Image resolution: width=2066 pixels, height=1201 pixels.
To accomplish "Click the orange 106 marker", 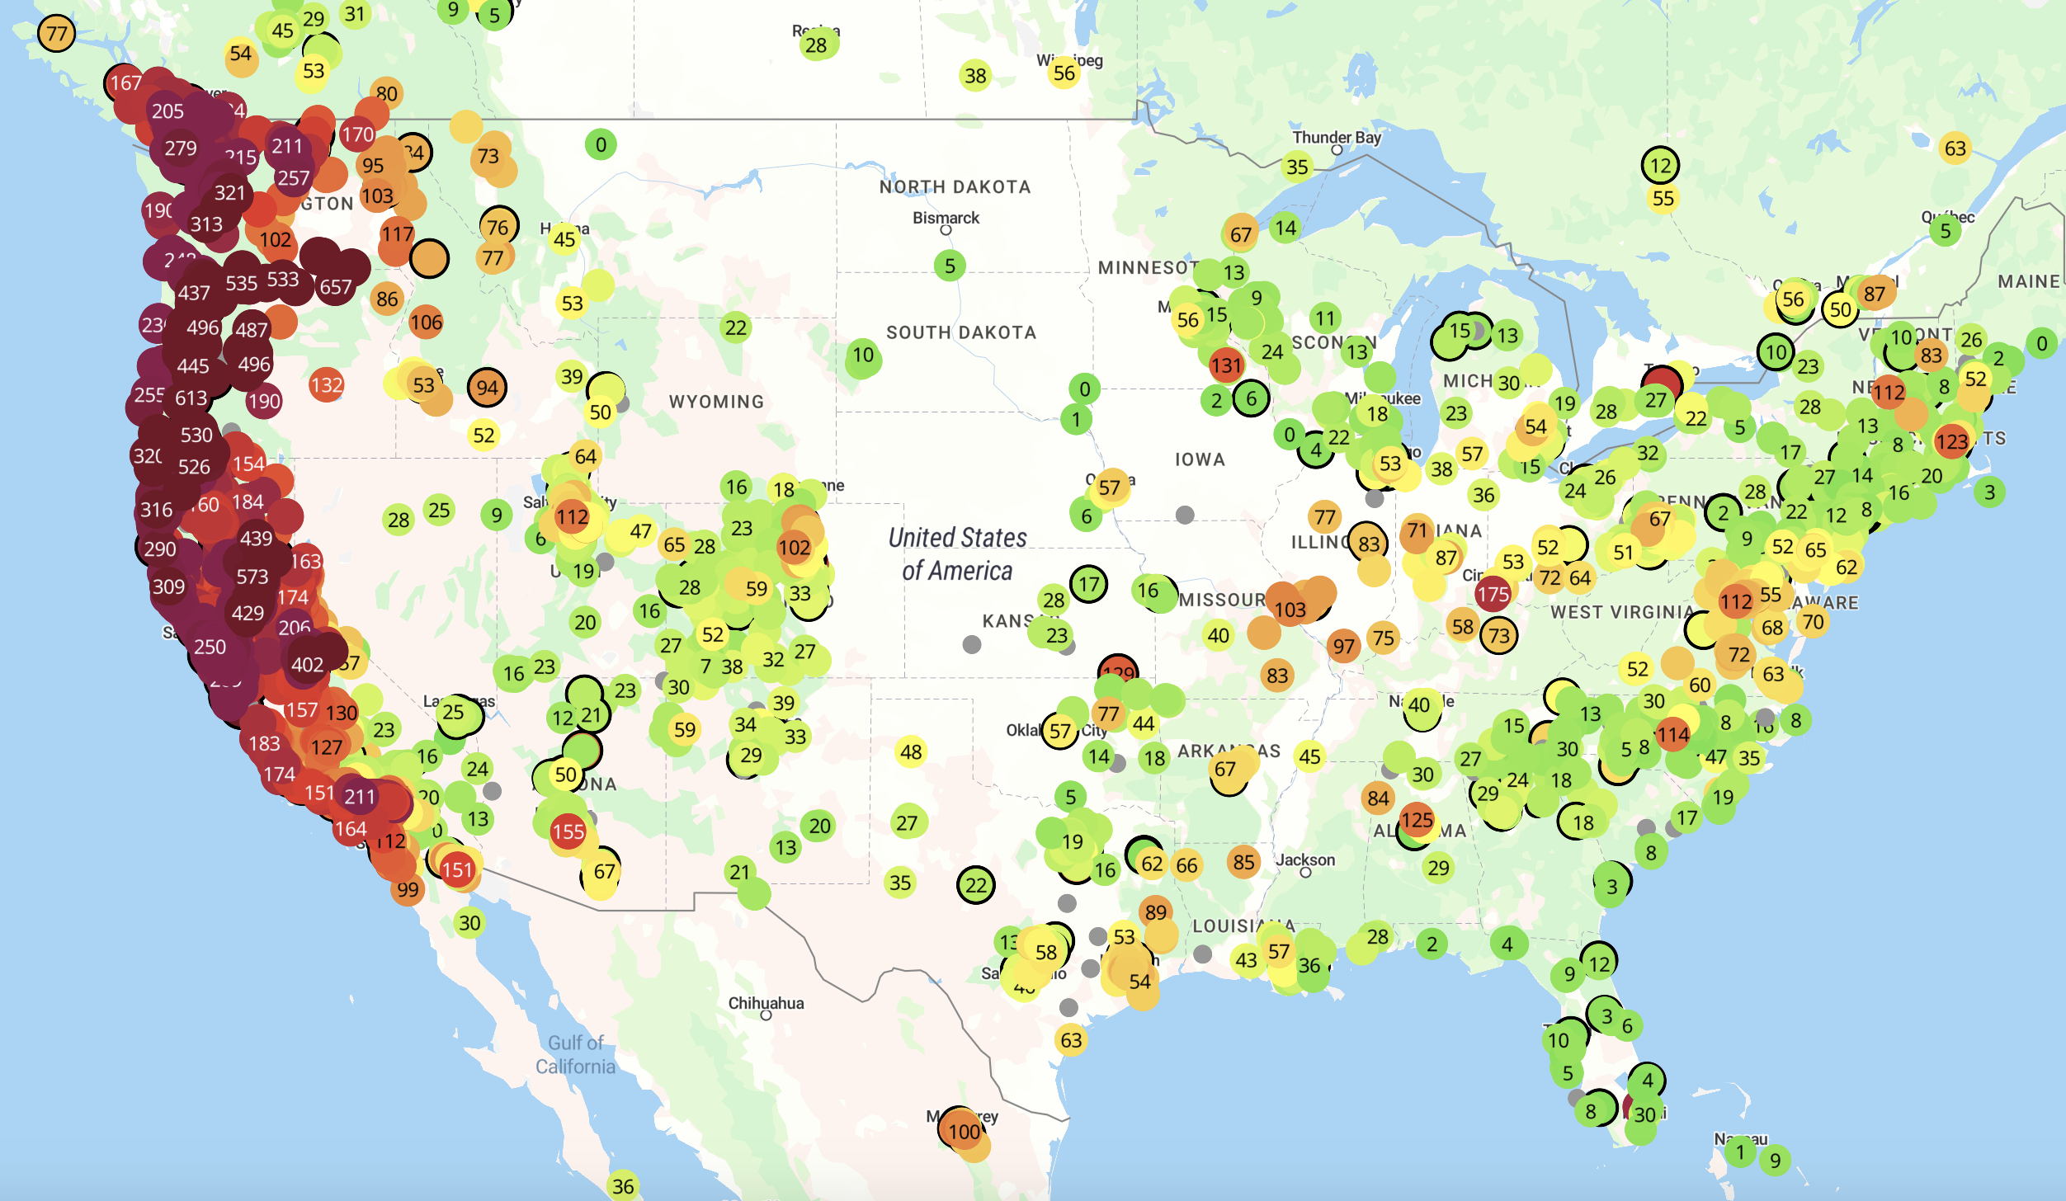I will coord(427,323).
